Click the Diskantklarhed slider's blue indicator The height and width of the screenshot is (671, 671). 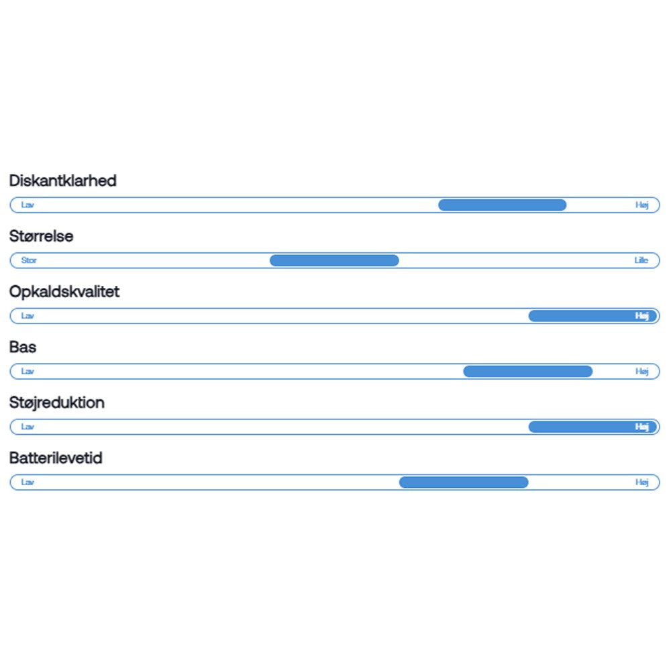tap(502, 205)
